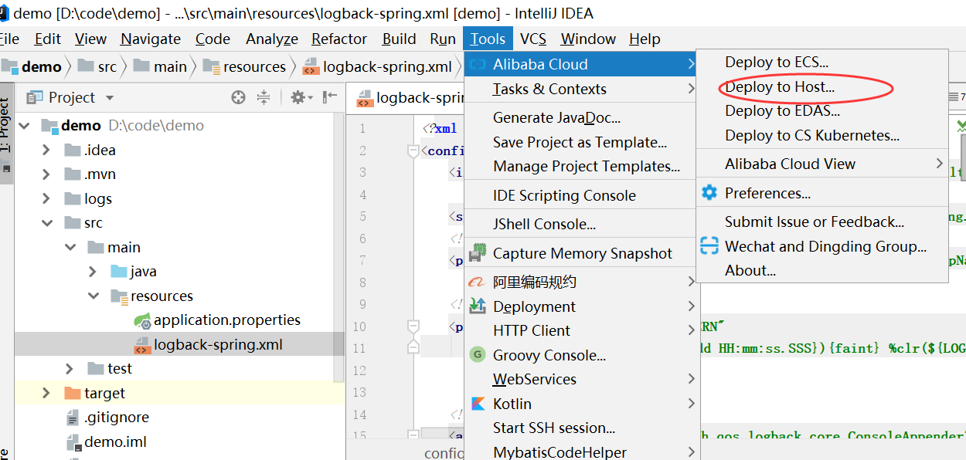Click the logback-spring.xml file icon in breadcrumbs

(311, 66)
